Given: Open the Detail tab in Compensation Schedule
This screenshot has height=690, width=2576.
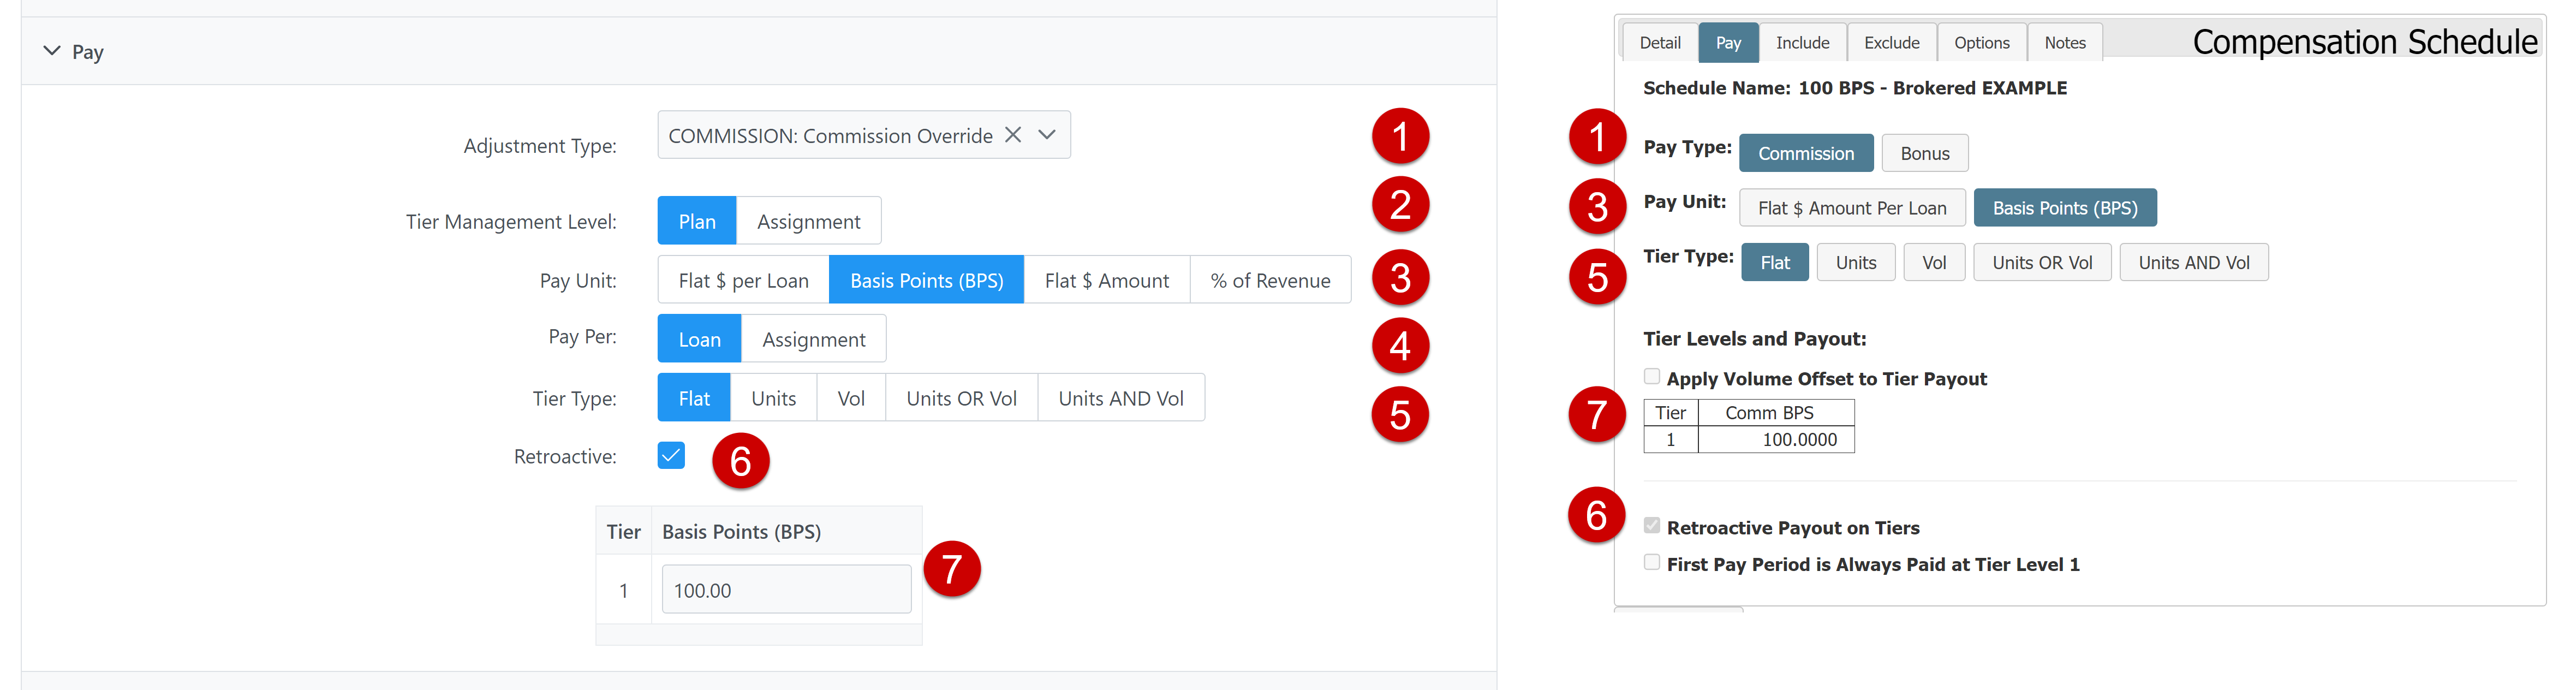Looking at the screenshot, I should [1659, 43].
